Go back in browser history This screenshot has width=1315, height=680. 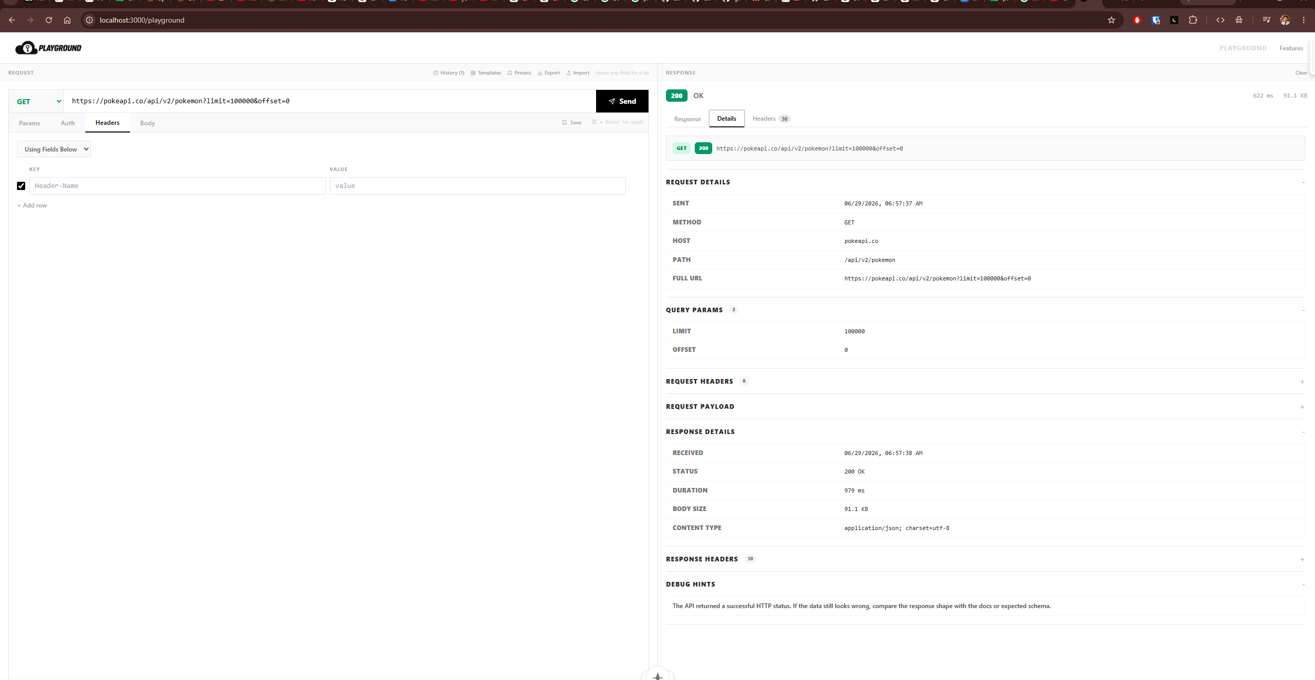coord(12,20)
